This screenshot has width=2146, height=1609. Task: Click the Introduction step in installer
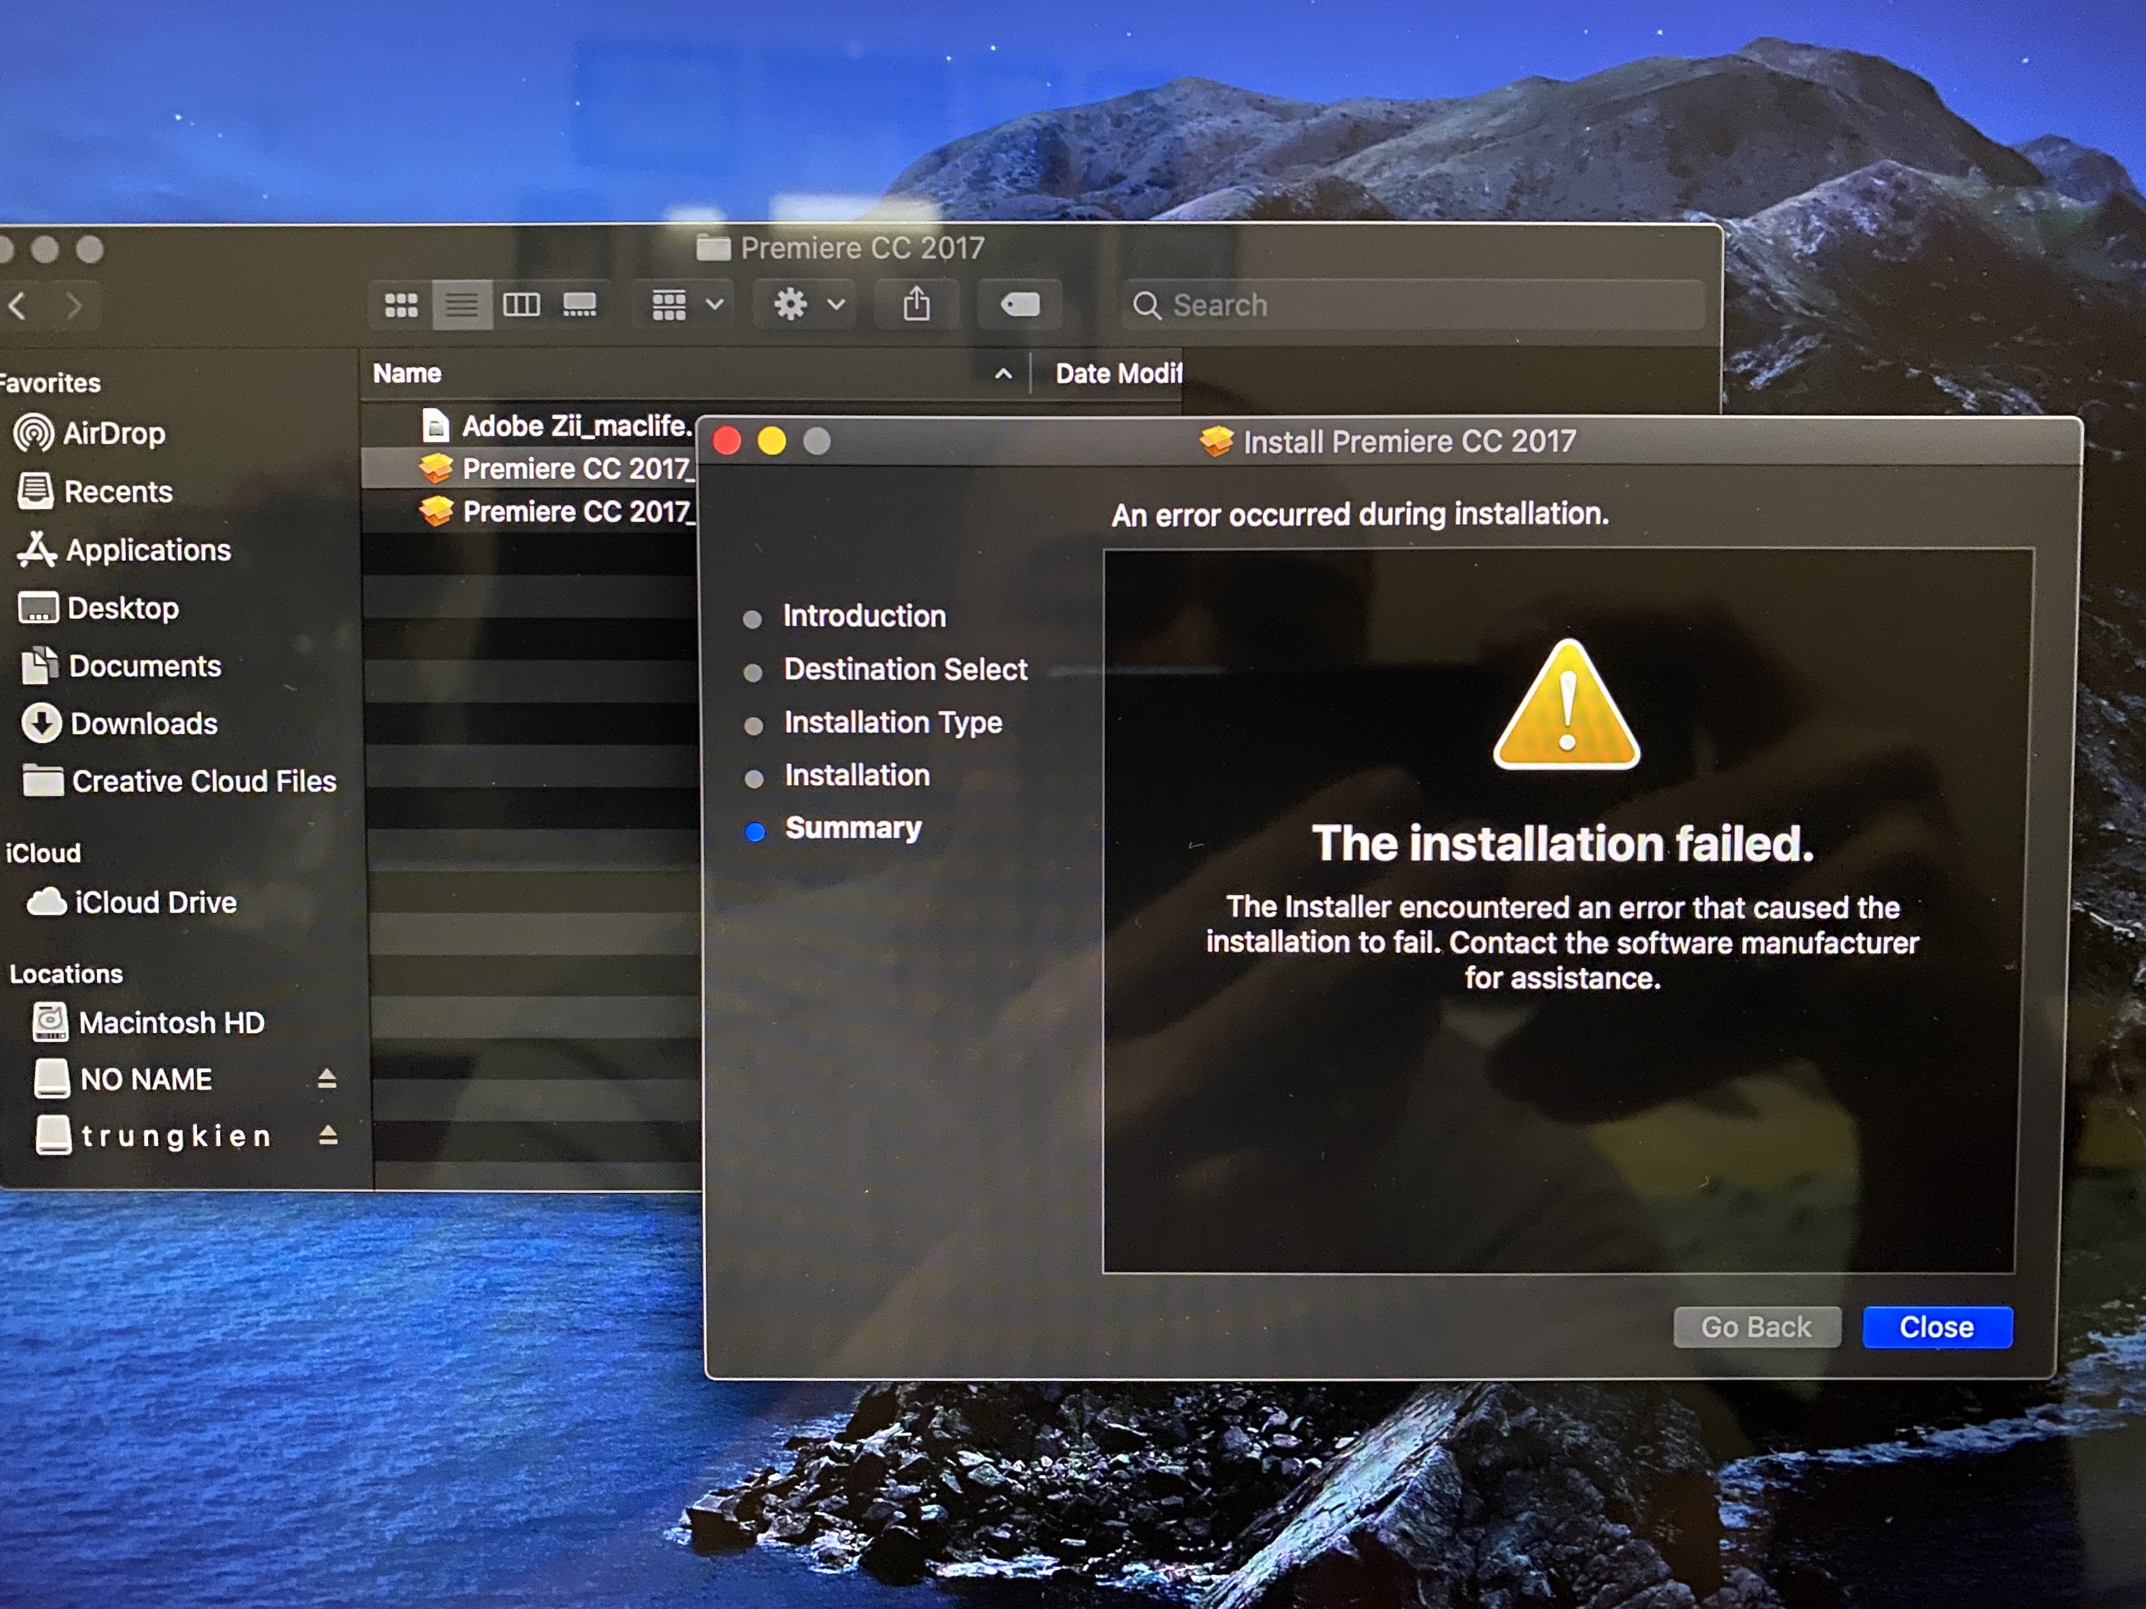[863, 616]
